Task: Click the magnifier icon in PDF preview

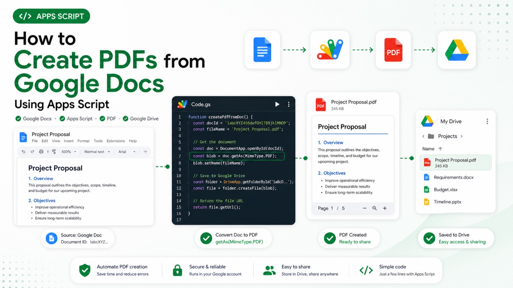Action: point(374,208)
